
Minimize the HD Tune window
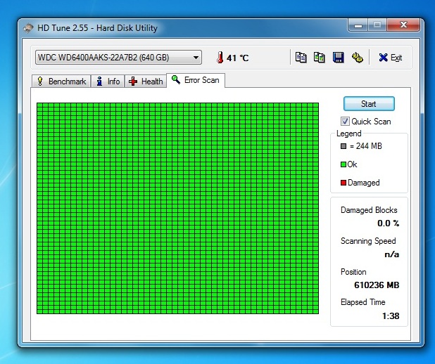point(358,25)
